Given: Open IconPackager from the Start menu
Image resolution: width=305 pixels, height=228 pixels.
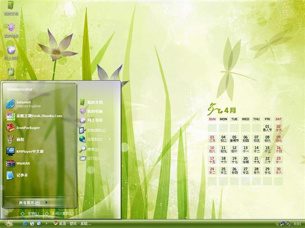Looking at the screenshot, I should (23, 128).
